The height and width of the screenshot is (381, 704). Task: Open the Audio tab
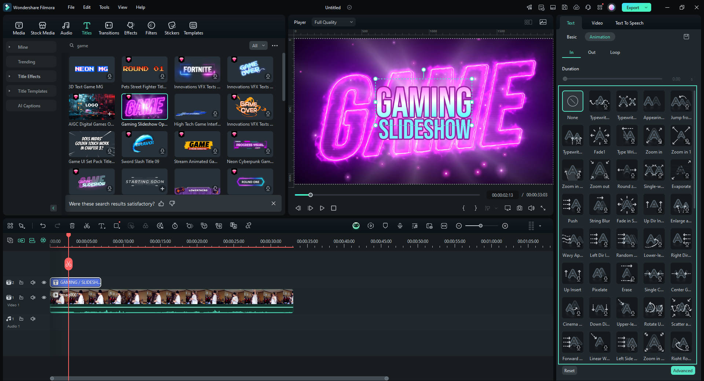tap(66, 28)
